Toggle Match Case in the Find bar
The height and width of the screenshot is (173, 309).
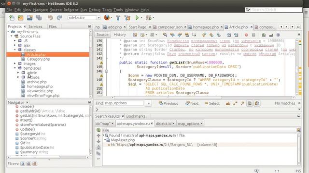[228, 103]
